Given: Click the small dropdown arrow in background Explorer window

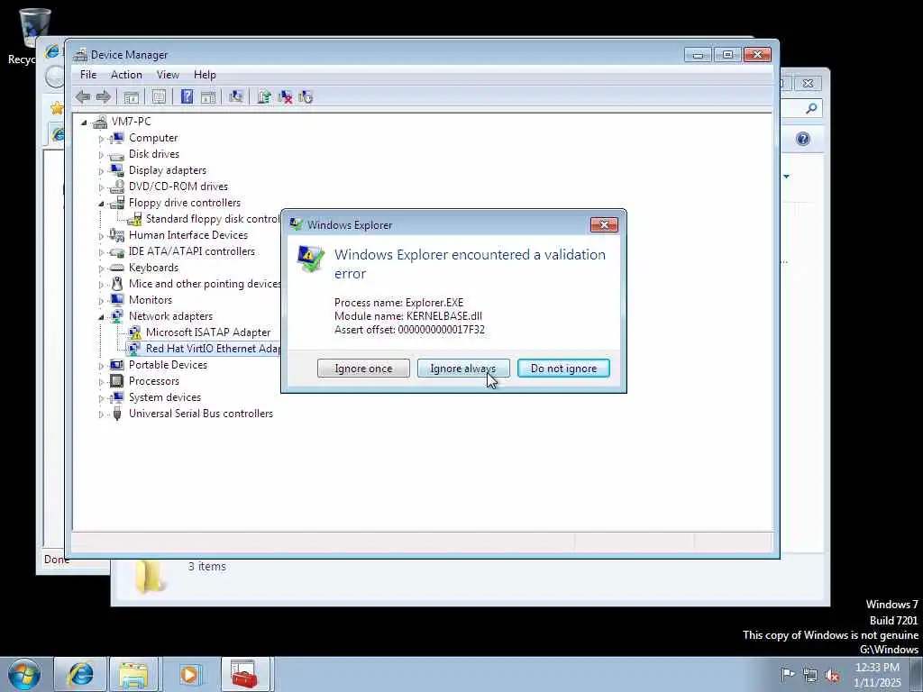Looking at the screenshot, I should (786, 176).
